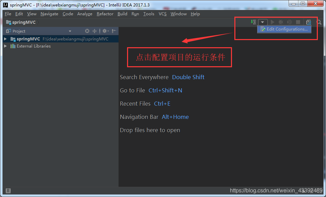The width and height of the screenshot is (326, 197).
Task: Click the Go to File hint text
Action: click(x=133, y=90)
